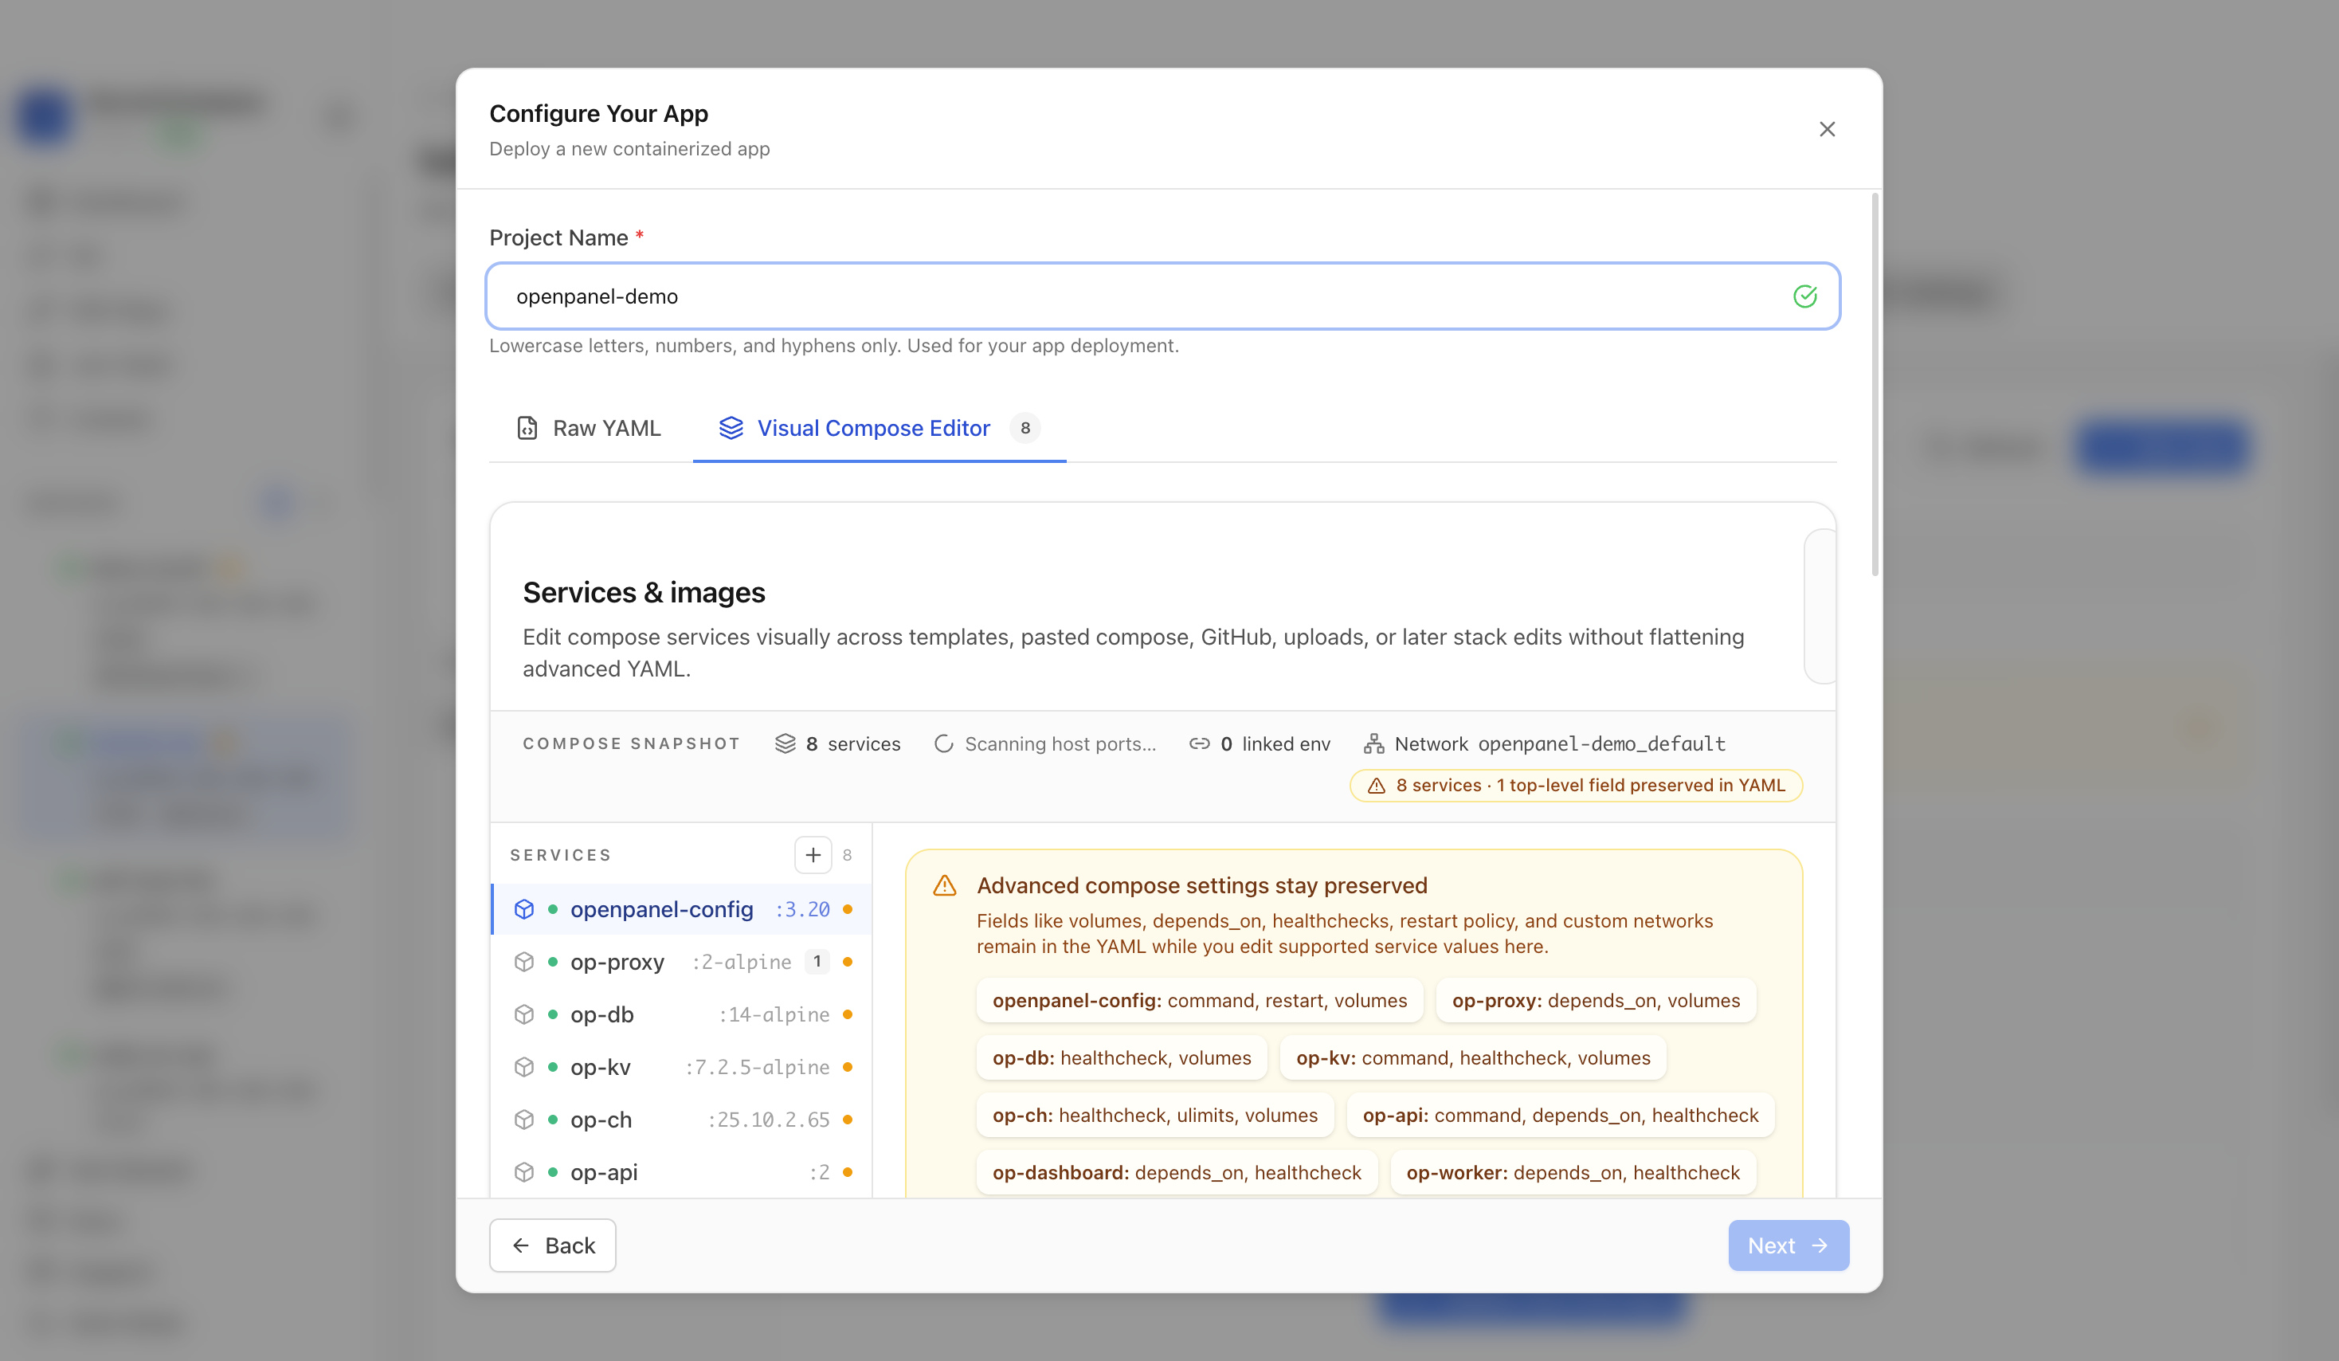Image resolution: width=2339 pixels, height=1361 pixels.
Task: Click the partial panel at right of Services heading
Action: pos(1820,606)
